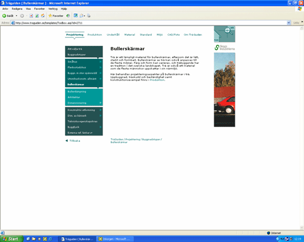The height and width of the screenshot is (242, 304).
Task: Click the Print toolbar icon
Action: point(89,16)
